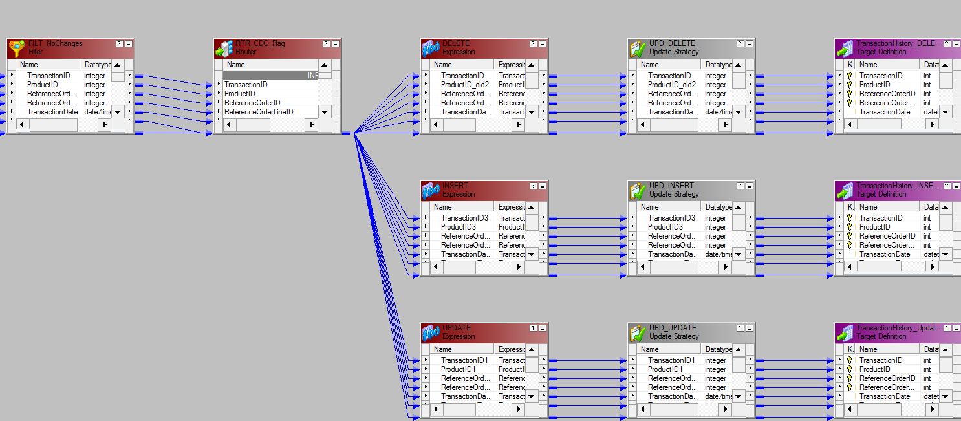961x421 pixels.
Task: Open help for the UPD_INSERT transformation
Action: coord(740,186)
